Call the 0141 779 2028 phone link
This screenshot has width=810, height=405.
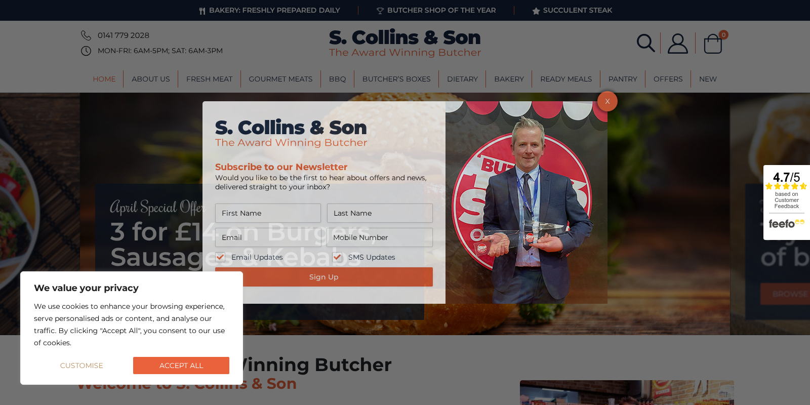click(124, 35)
